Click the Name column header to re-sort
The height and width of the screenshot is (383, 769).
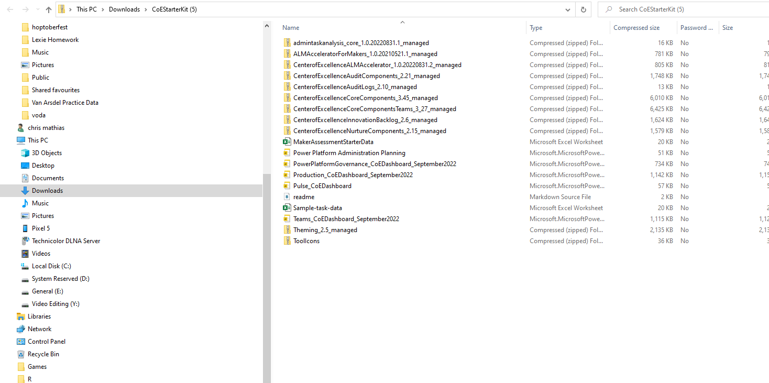click(x=290, y=27)
